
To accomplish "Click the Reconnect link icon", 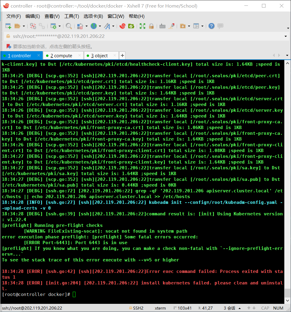I will click(x=42, y=26).
